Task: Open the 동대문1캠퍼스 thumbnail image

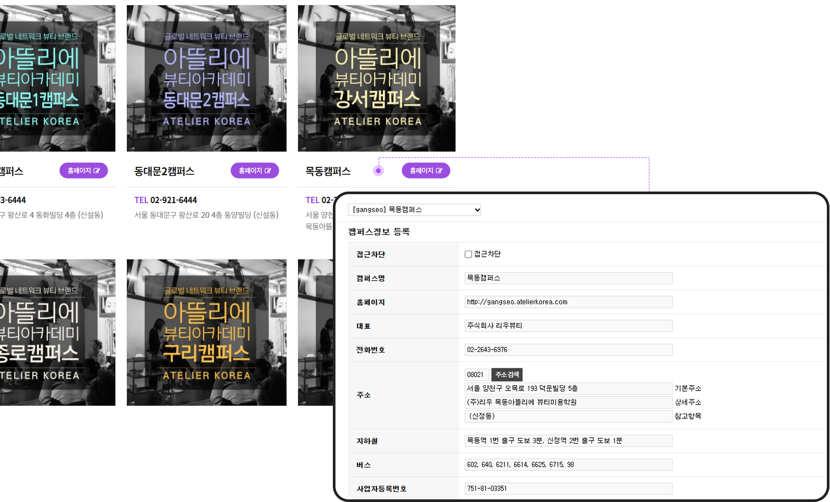Action: coord(57,78)
